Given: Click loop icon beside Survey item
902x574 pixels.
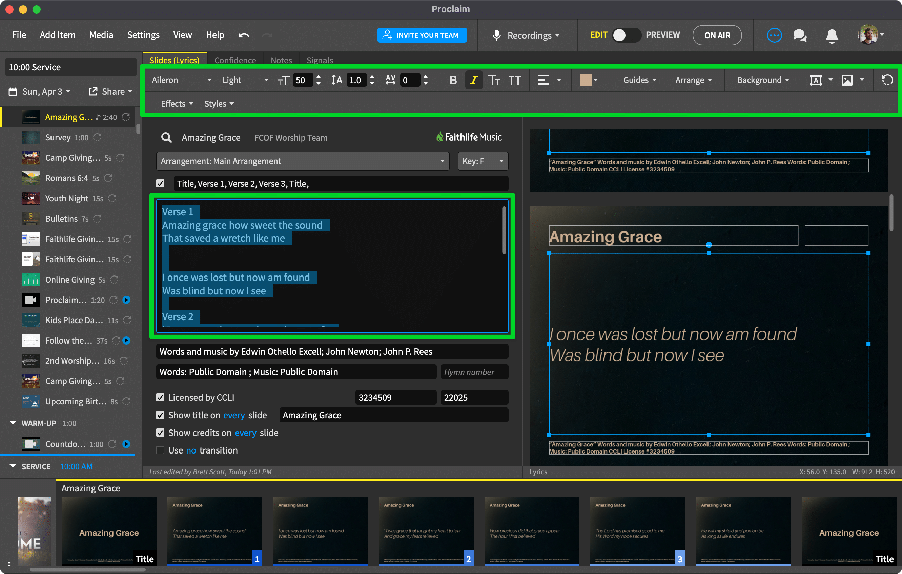Looking at the screenshot, I should pos(97,138).
